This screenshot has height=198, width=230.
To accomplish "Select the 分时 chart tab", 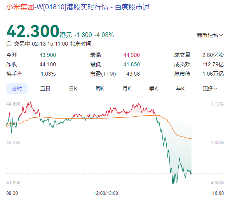I will [x=17, y=88].
